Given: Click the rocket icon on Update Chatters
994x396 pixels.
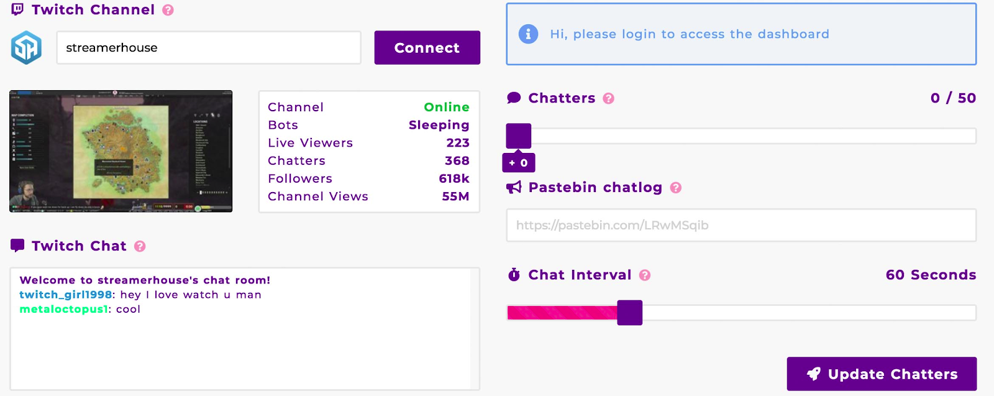Looking at the screenshot, I should [x=814, y=374].
